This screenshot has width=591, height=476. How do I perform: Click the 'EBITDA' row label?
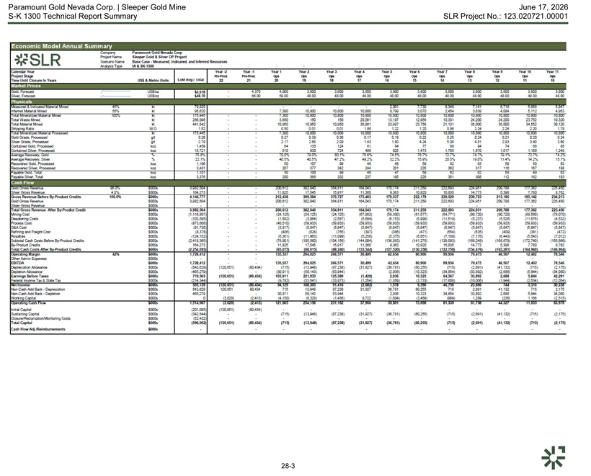18,264
